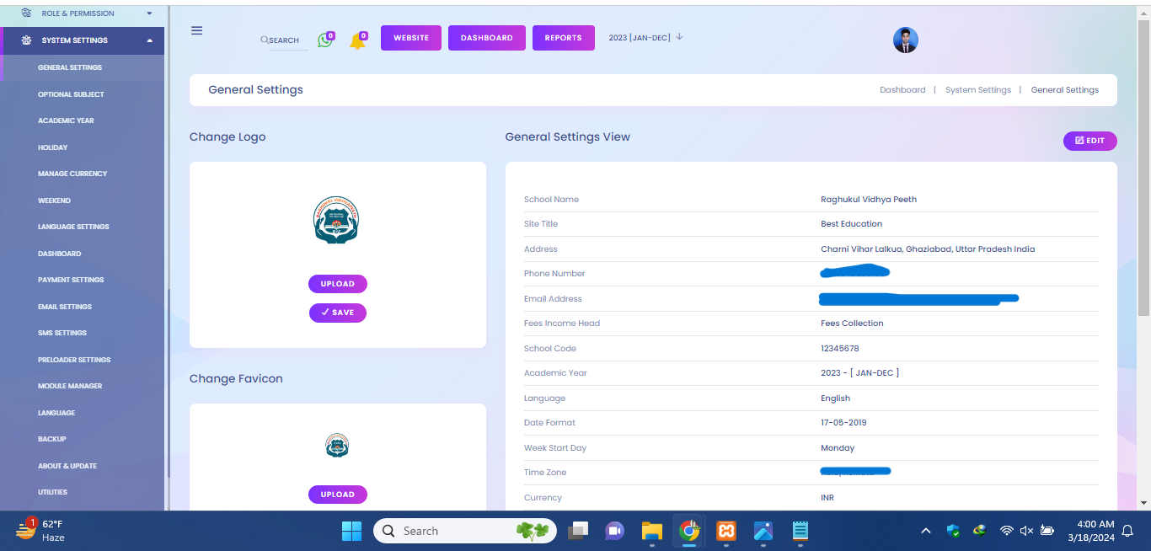Open the 2023 [JAN-DEC] academic year dropdown

645,37
